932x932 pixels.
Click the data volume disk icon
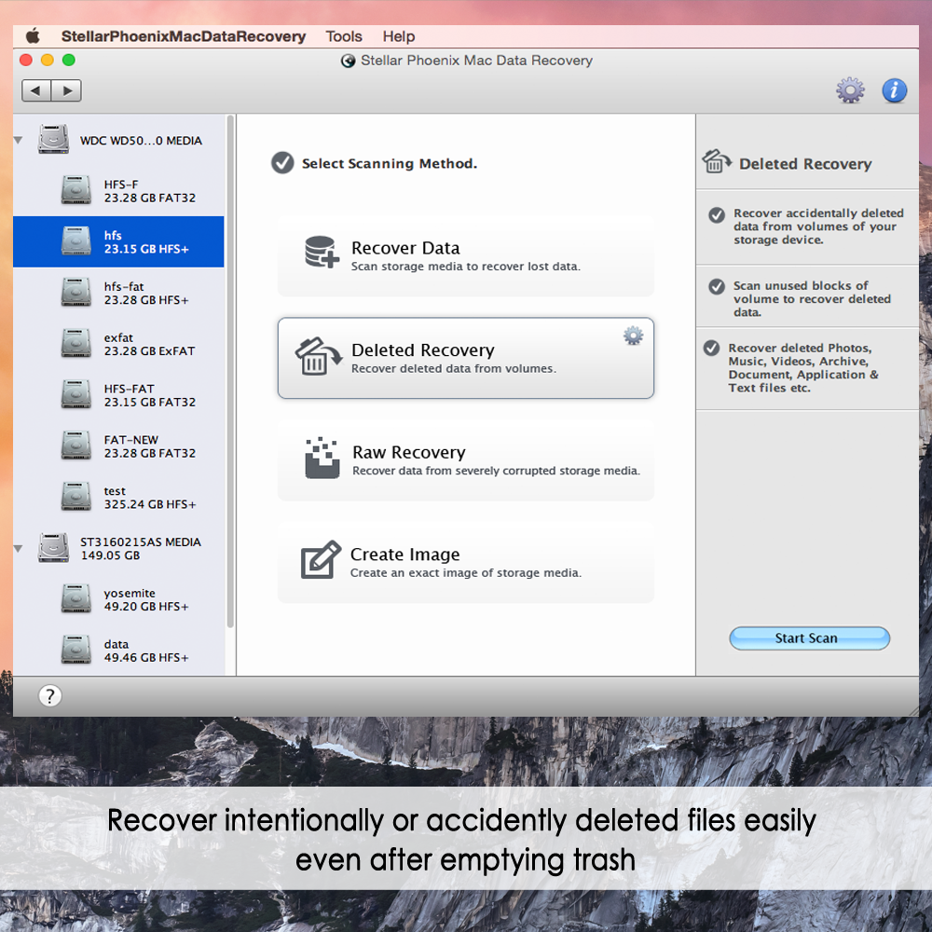[76, 650]
